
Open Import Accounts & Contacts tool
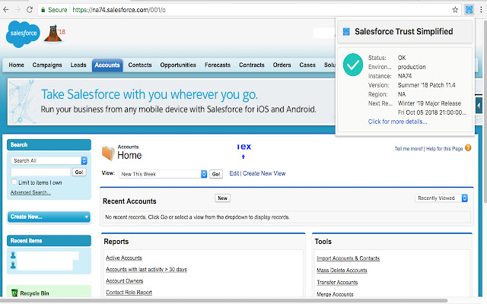(349, 258)
